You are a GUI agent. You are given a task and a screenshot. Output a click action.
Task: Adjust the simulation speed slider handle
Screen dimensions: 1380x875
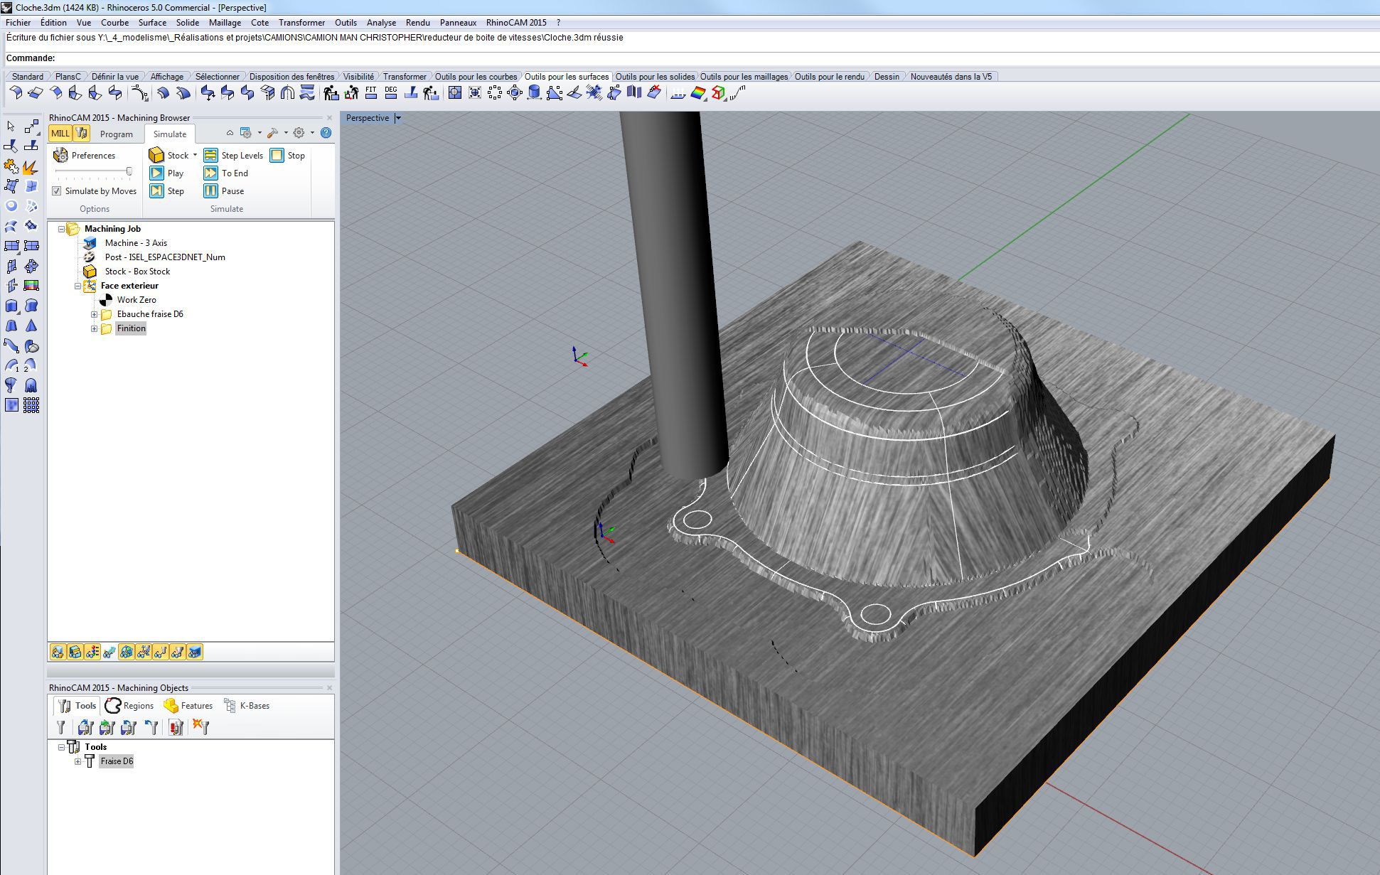[129, 171]
